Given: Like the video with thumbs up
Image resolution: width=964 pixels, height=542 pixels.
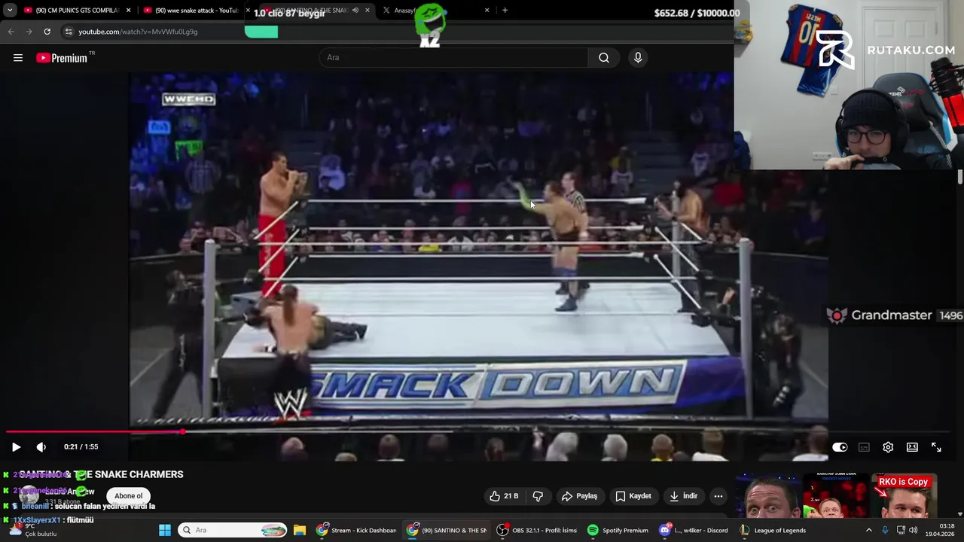Looking at the screenshot, I should (505, 496).
